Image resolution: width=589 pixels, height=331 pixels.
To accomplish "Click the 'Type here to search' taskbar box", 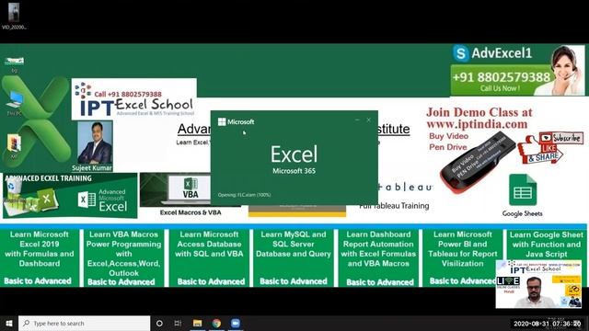I will pyautogui.click(x=84, y=323).
